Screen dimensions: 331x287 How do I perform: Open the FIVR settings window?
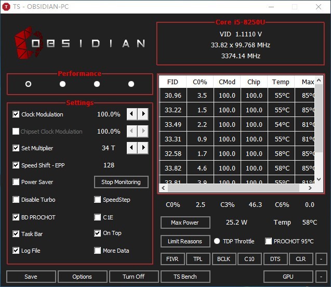tap(172, 259)
